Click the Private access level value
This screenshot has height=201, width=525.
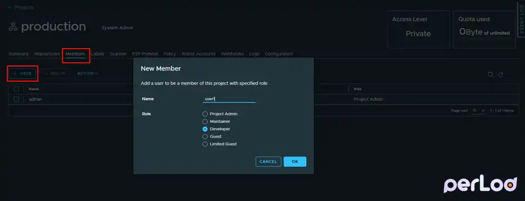(x=418, y=33)
